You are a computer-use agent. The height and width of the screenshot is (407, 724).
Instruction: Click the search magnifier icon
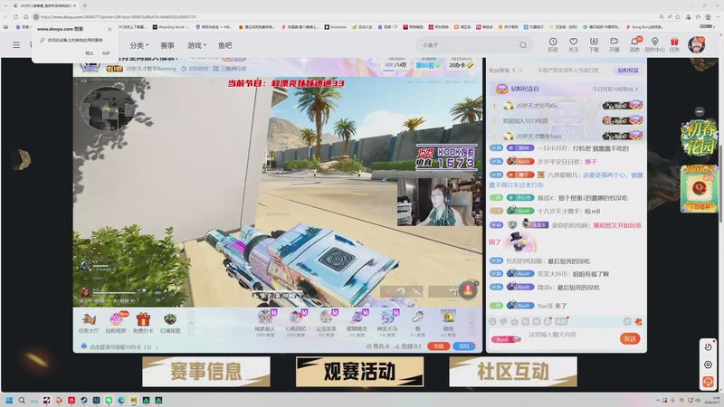[523, 44]
